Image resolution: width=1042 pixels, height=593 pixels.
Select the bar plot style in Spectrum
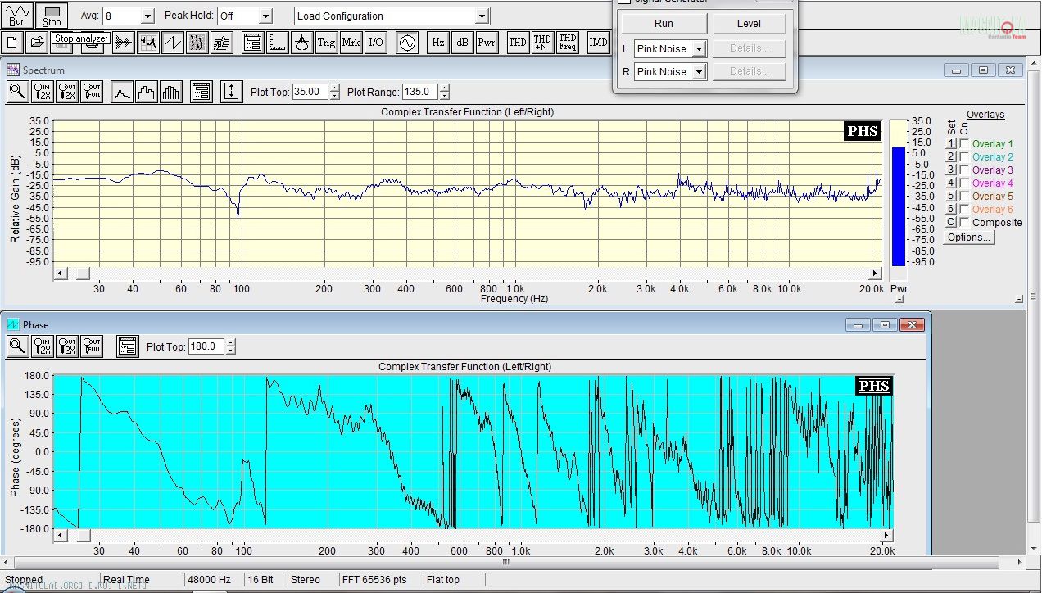pyautogui.click(x=170, y=92)
